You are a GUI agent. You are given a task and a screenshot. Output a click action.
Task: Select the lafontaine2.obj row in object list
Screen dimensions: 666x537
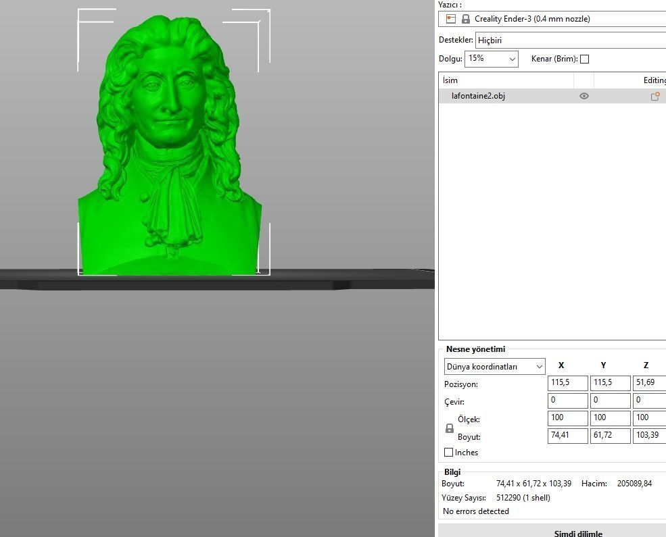(x=552, y=96)
